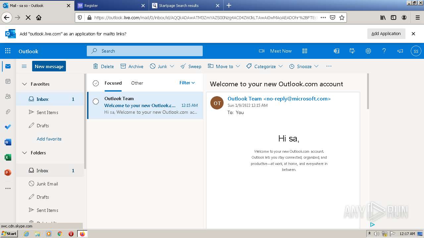Open Firefox application menu
This screenshot has width=424, height=238.
click(417, 18)
